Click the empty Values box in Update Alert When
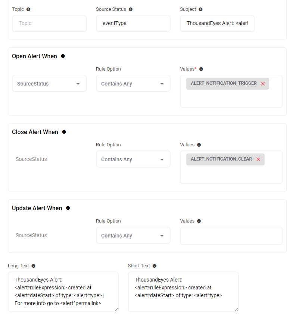The height and width of the screenshot is (320, 293). (231, 236)
